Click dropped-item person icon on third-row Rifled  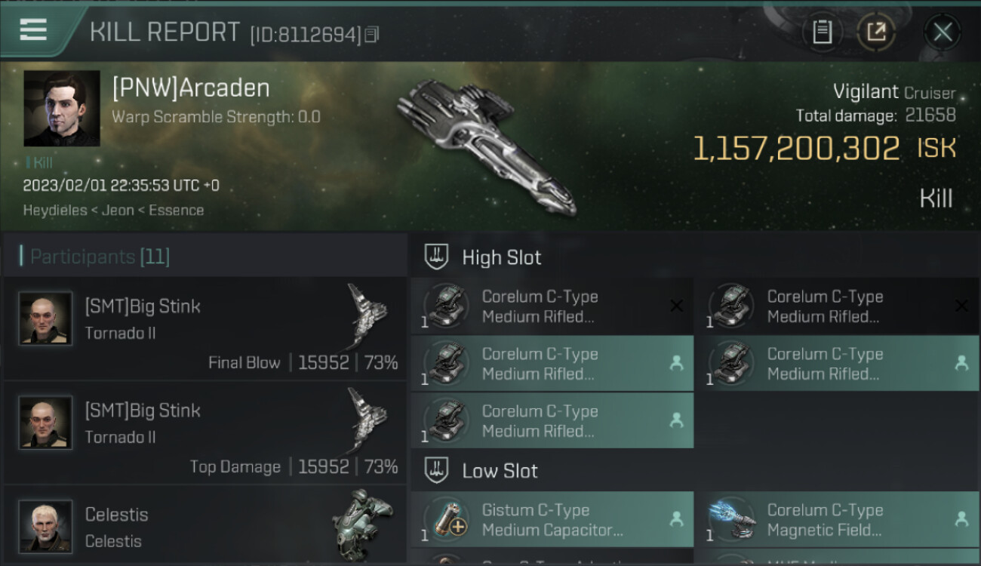pyautogui.click(x=676, y=420)
